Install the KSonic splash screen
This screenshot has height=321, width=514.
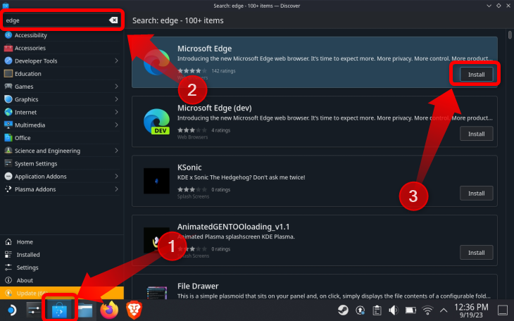tap(476, 193)
